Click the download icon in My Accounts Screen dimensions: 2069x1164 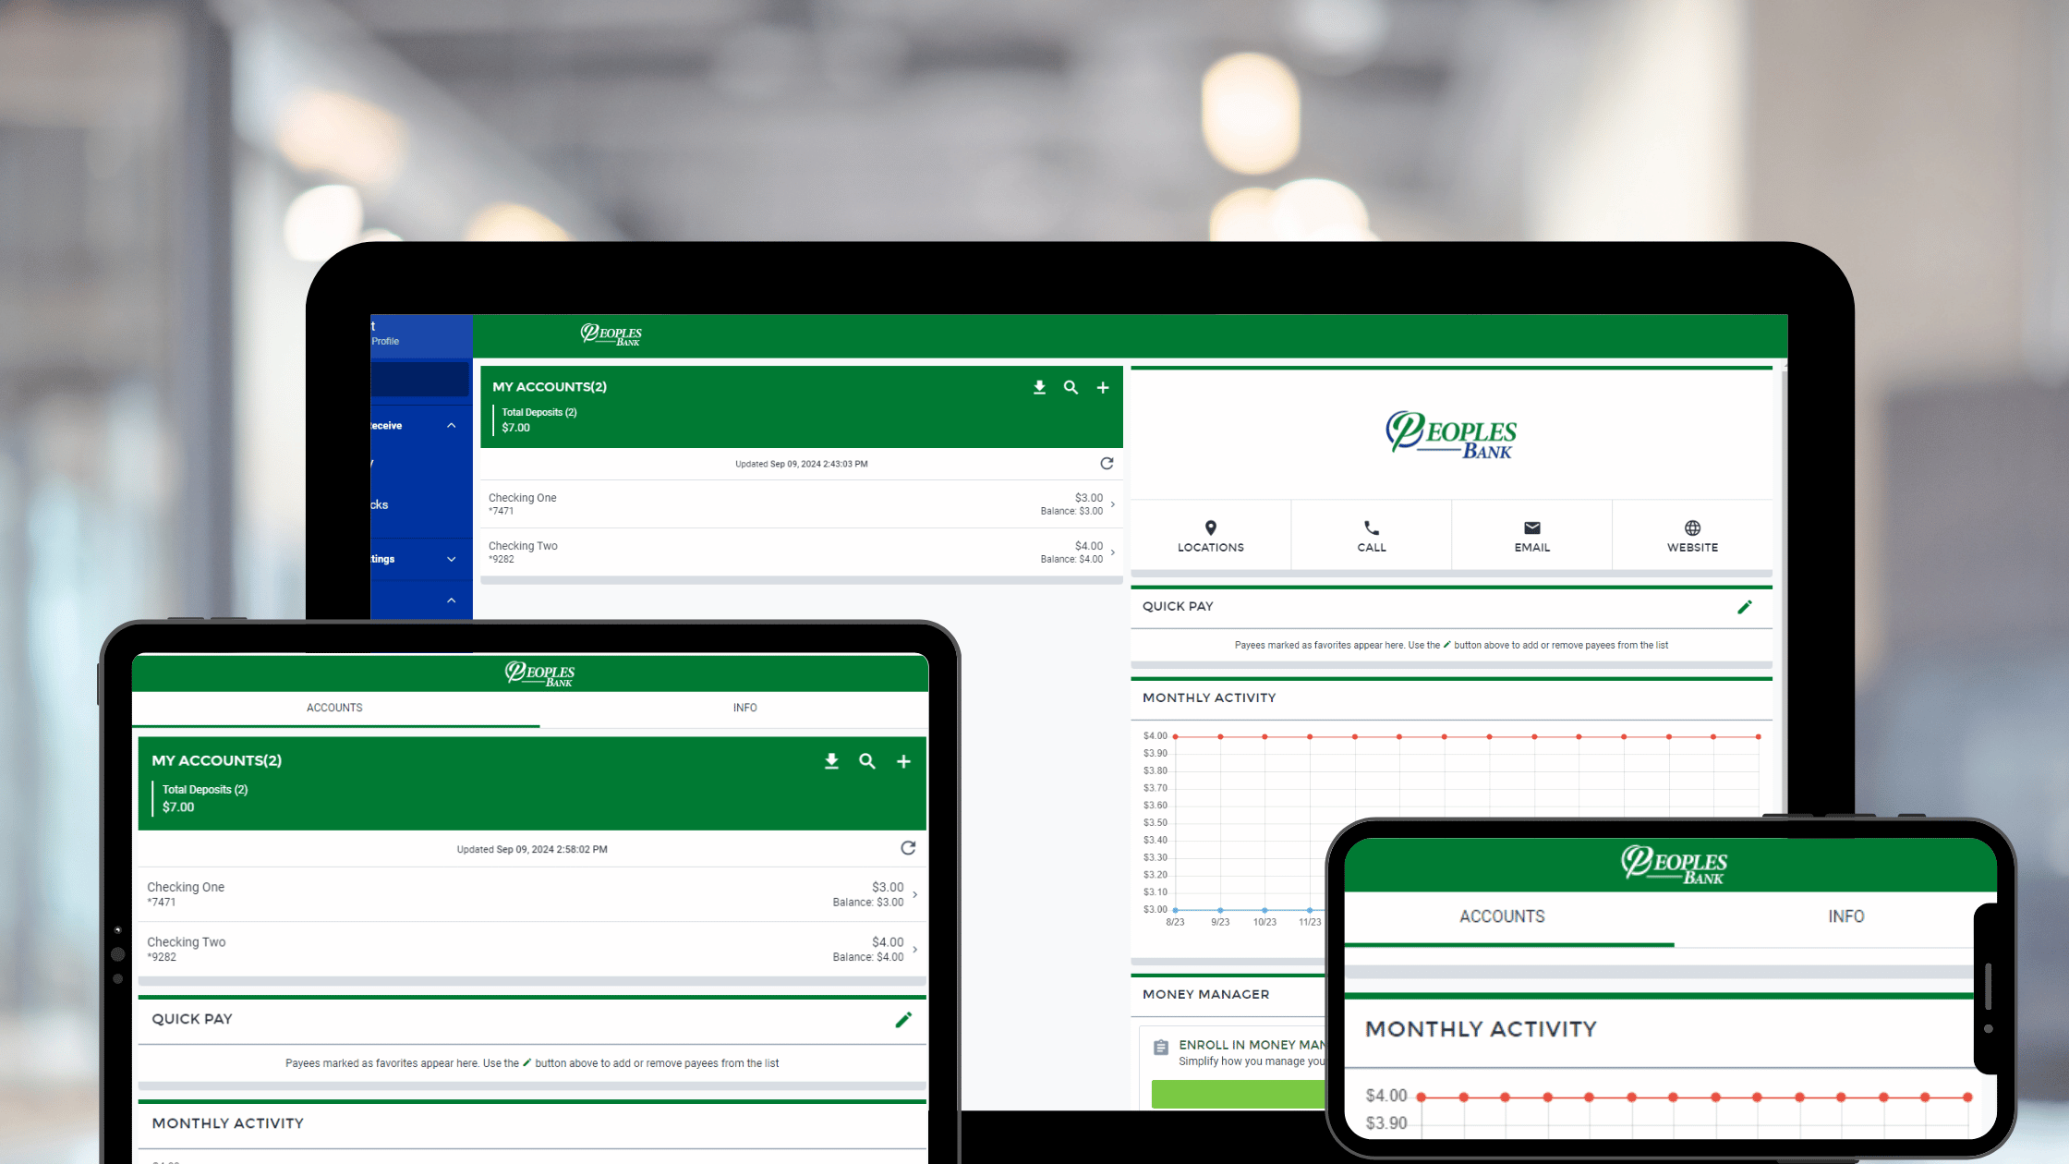tap(1037, 386)
